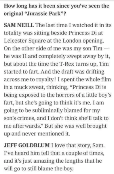The image size is (114, 174).
Task: Click the words "across me to royalty!"
Action: pyautogui.click(x=30, y=79)
